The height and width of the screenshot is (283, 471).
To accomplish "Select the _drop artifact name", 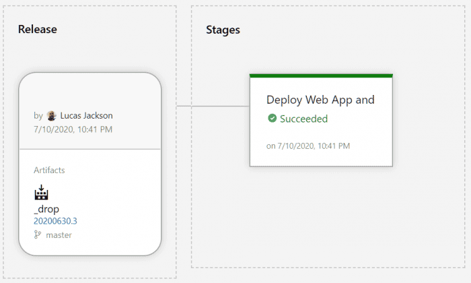I will (46, 209).
